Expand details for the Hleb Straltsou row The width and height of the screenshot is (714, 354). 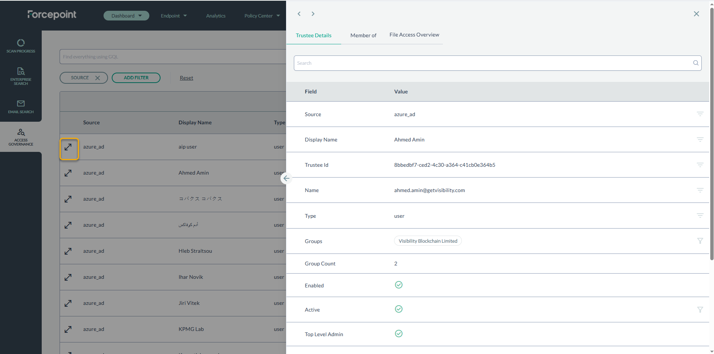[68, 252]
